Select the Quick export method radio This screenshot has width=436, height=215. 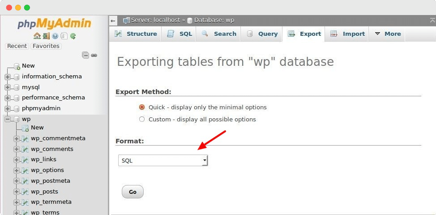click(x=142, y=107)
